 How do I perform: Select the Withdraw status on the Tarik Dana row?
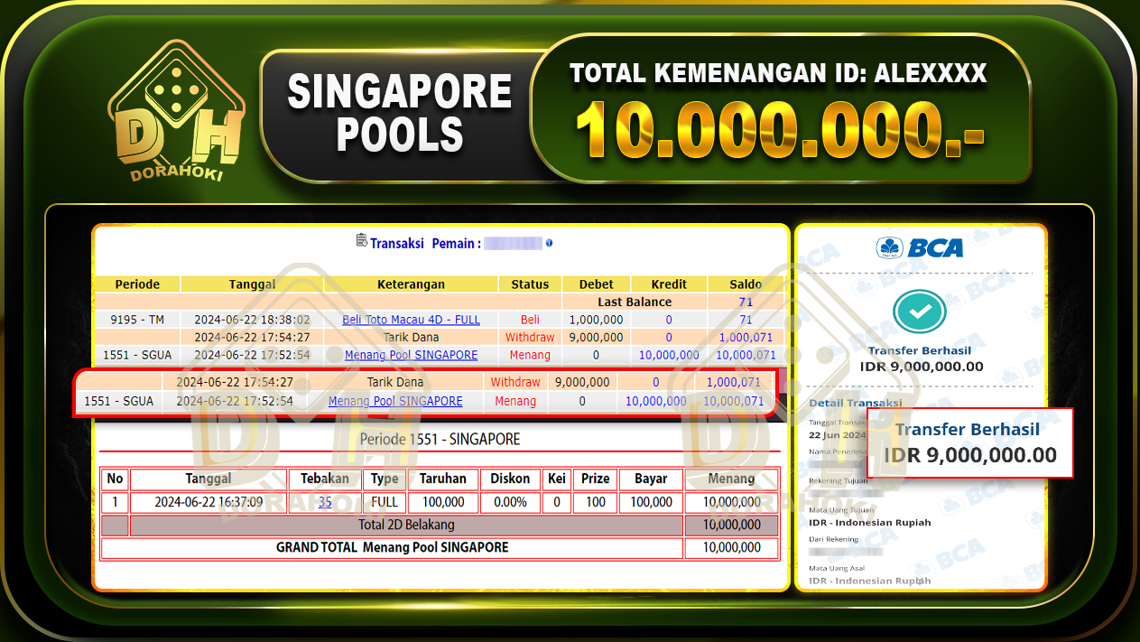click(x=530, y=337)
